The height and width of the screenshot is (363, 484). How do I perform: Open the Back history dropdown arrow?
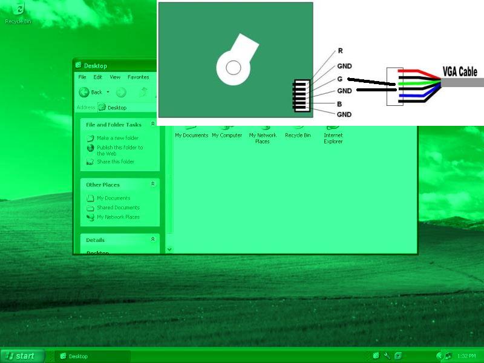click(x=108, y=92)
